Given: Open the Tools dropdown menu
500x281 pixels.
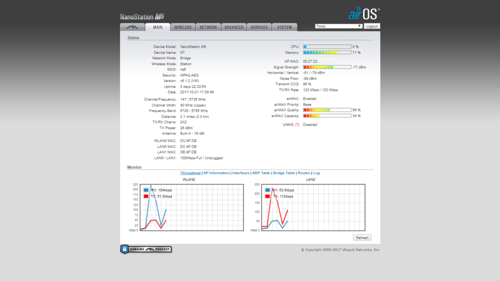Looking at the screenshot, I should point(338,26).
